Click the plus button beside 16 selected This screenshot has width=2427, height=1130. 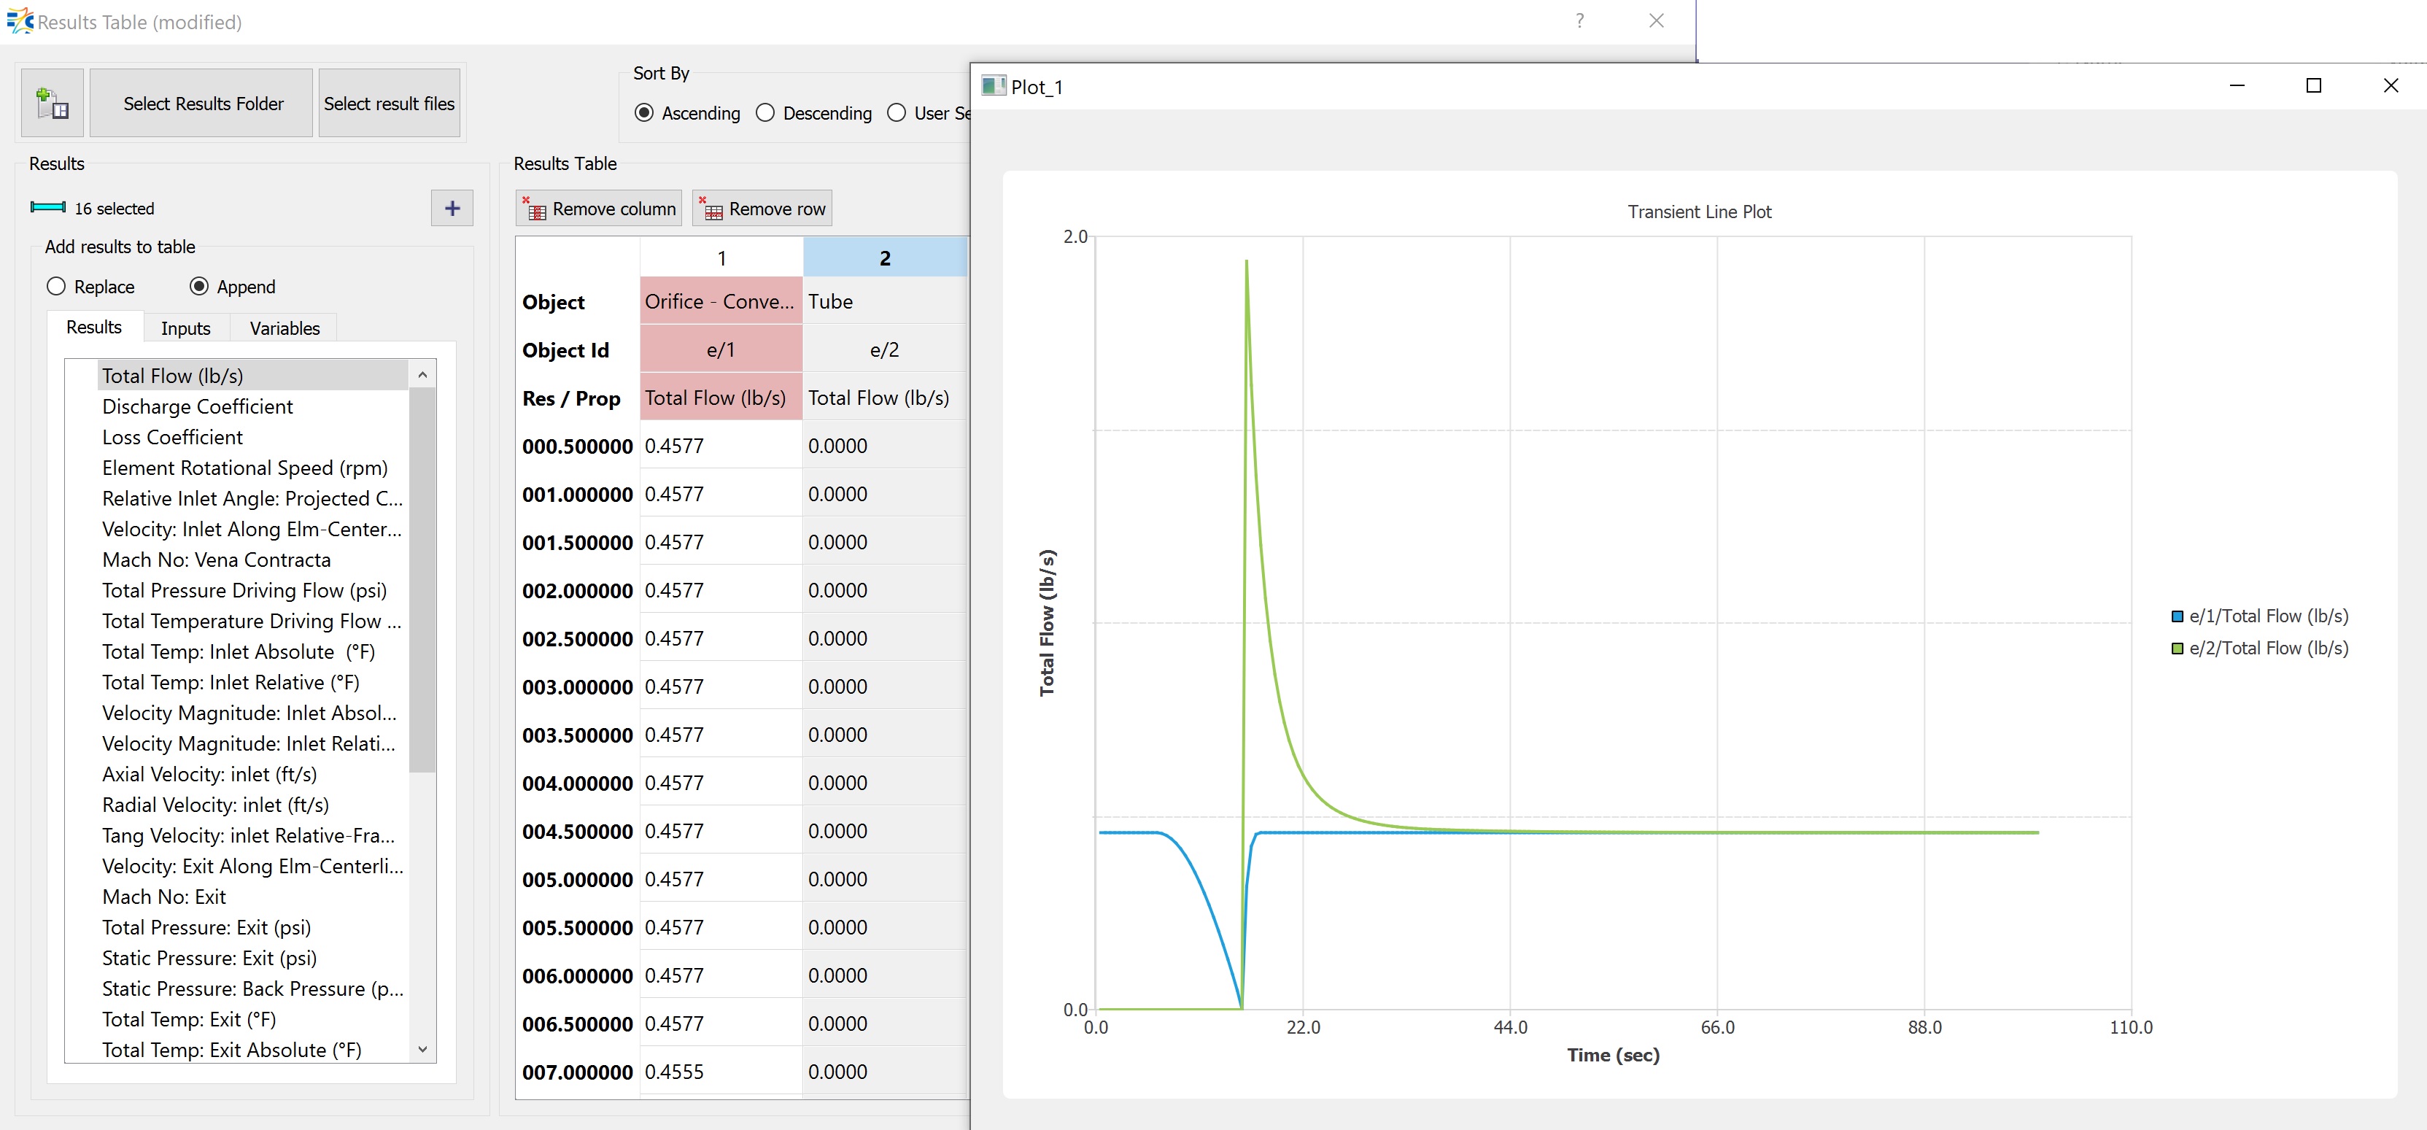pyautogui.click(x=452, y=207)
